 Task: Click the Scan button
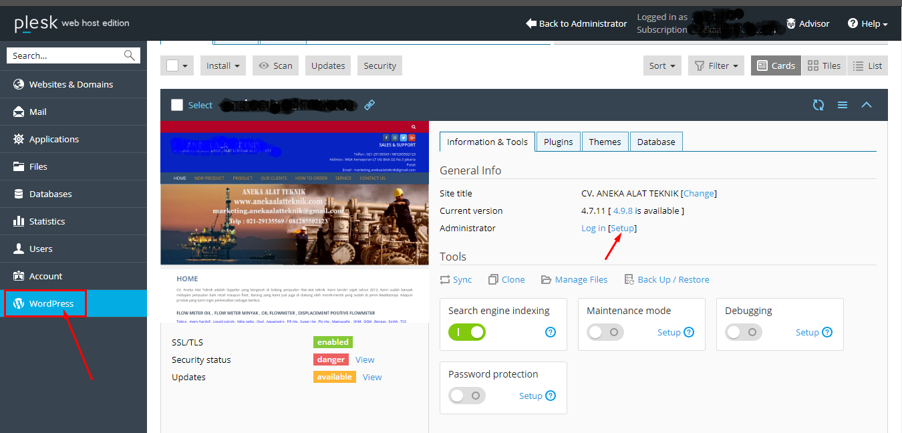(275, 65)
